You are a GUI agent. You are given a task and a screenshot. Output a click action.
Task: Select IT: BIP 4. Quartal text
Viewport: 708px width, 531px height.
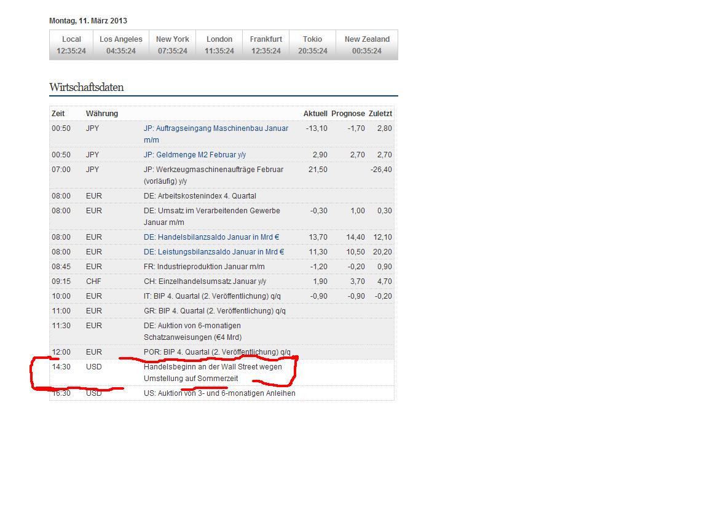click(x=212, y=296)
